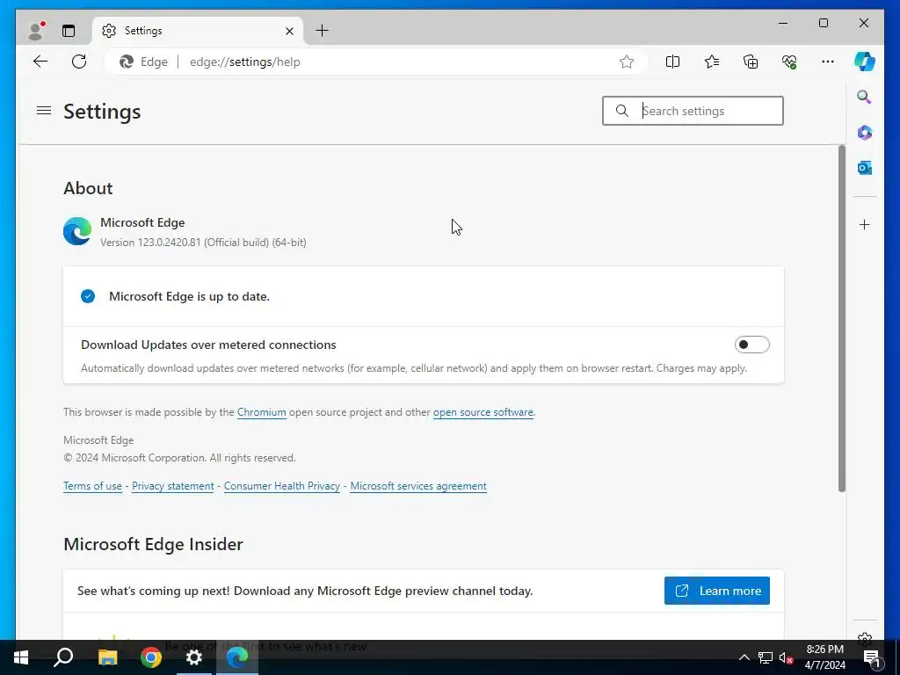Image resolution: width=900 pixels, height=675 pixels.
Task: Open the Windows Start menu
Action: [21, 657]
